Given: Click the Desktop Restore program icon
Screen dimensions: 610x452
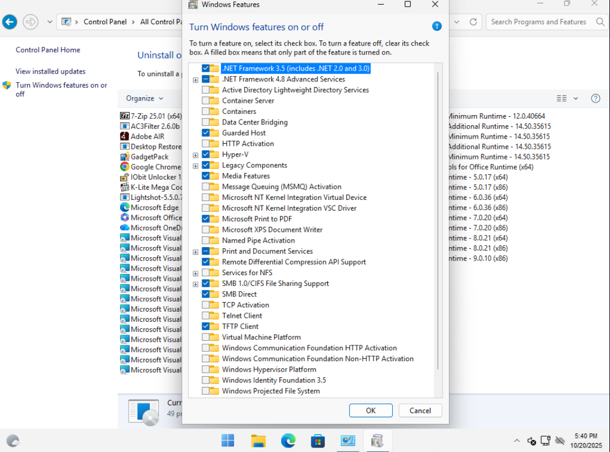Looking at the screenshot, I should (x=125, y=147).
